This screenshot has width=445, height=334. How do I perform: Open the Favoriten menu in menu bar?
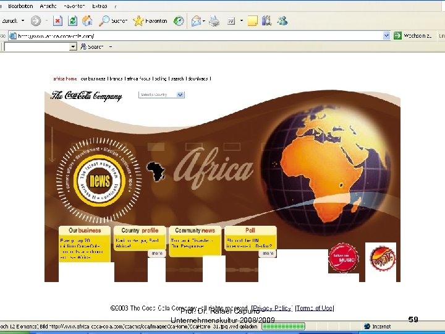pos(74,6)
